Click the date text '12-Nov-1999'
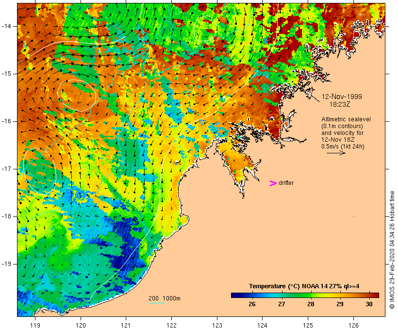Viewport: 398px width, 330px height. pyautogui.click(x=342, y=97)
